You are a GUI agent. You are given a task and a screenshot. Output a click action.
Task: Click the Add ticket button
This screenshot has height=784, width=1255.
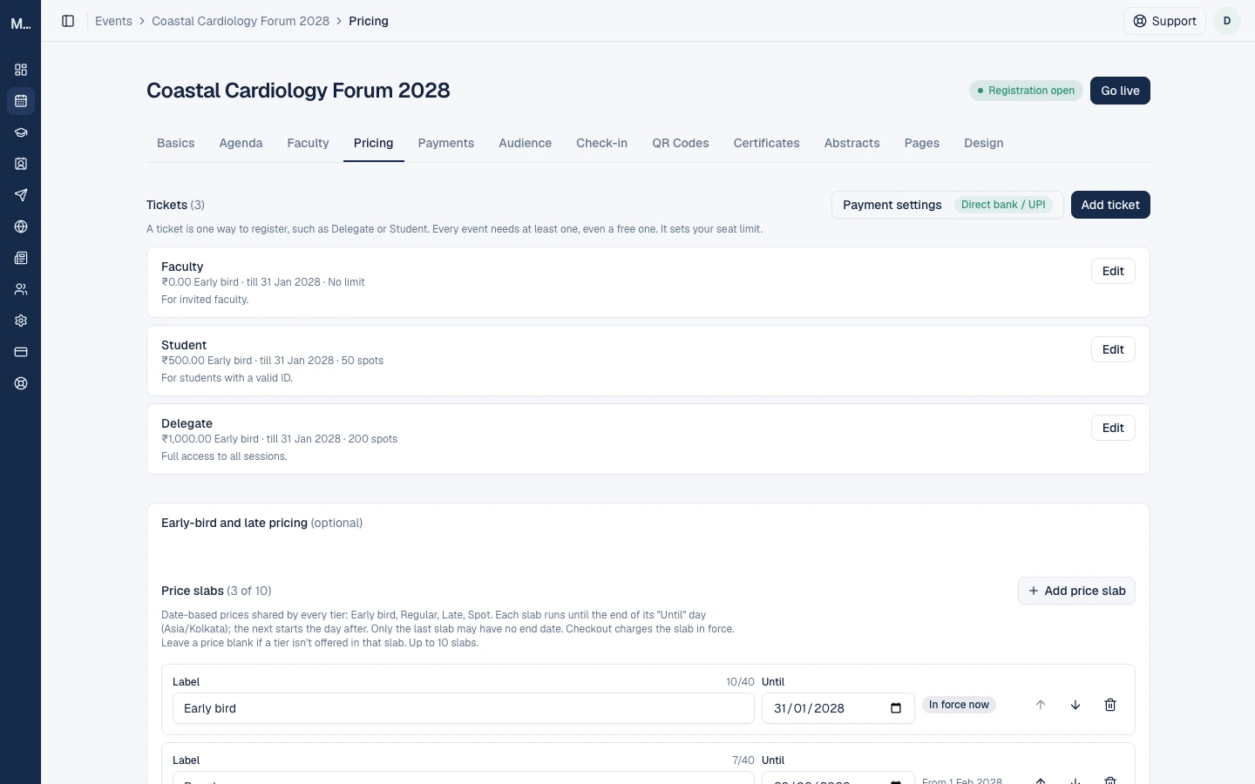[x=1110, y=205]
